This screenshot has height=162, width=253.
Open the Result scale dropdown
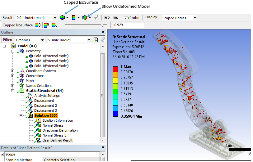[x=55, y=18]
